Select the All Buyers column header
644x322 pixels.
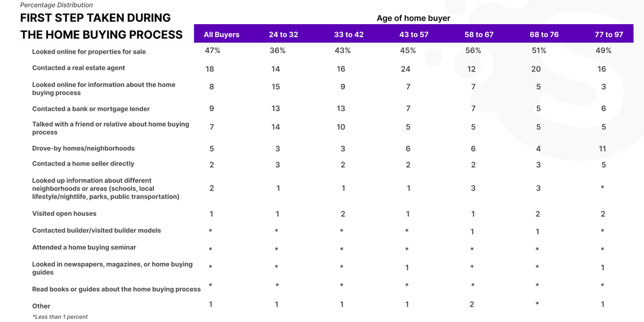tap(222, 34)
